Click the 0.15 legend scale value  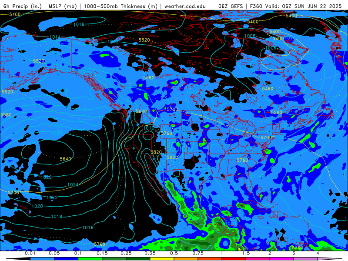102,253
